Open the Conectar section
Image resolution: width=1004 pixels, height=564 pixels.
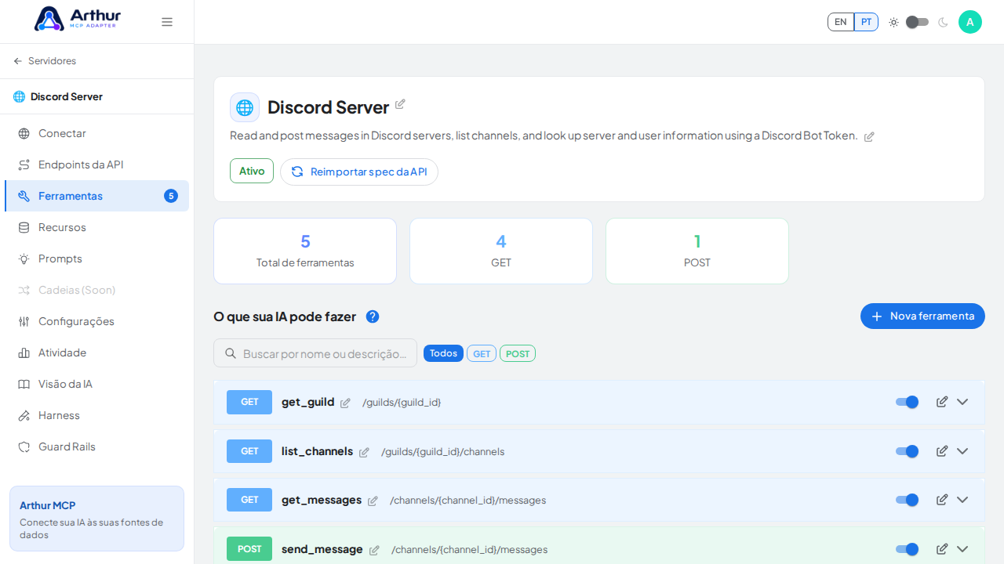[96, 133]
